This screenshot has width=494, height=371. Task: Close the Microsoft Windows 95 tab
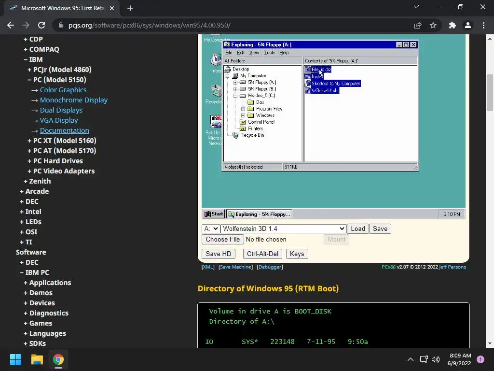[x=112, y=8]
